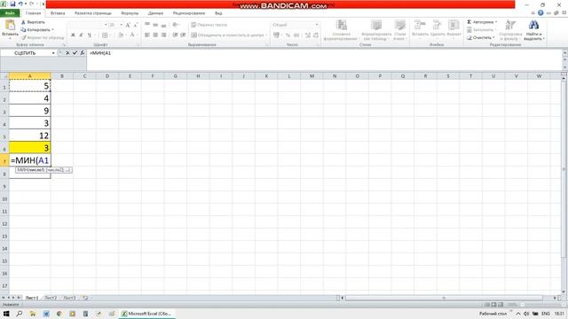Click the increase indent icon

184,35
